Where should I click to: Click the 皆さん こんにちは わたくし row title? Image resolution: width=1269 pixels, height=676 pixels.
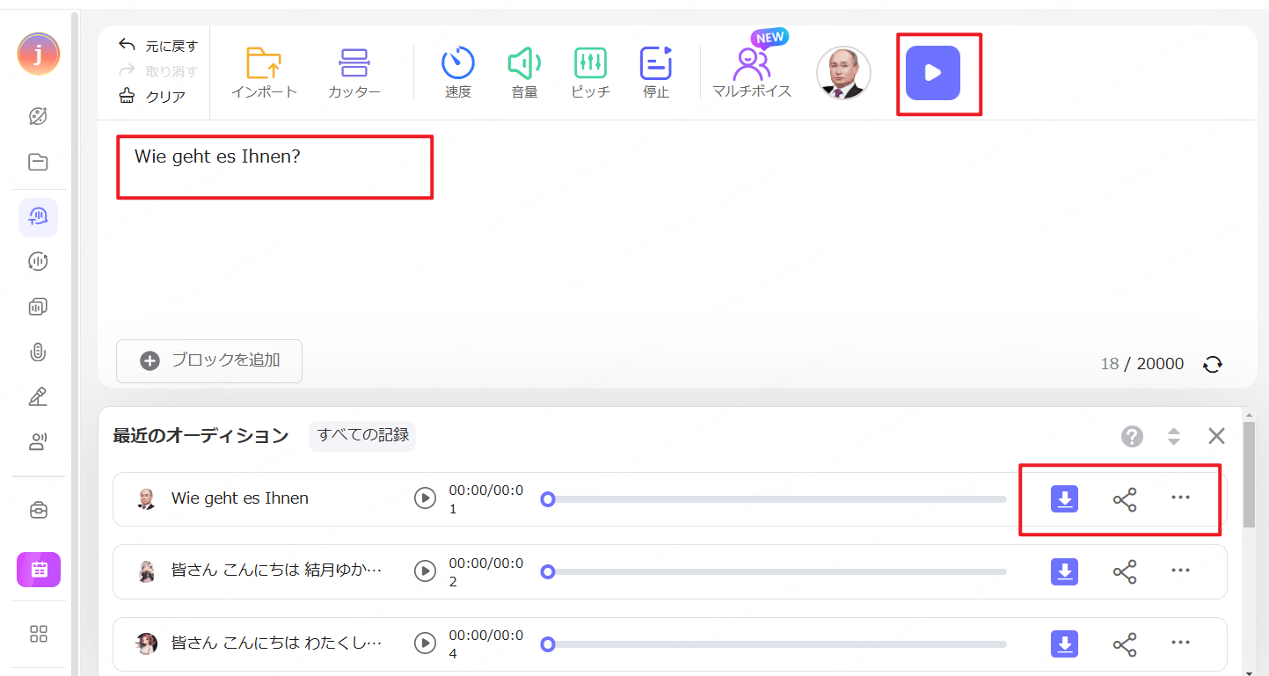276,643
